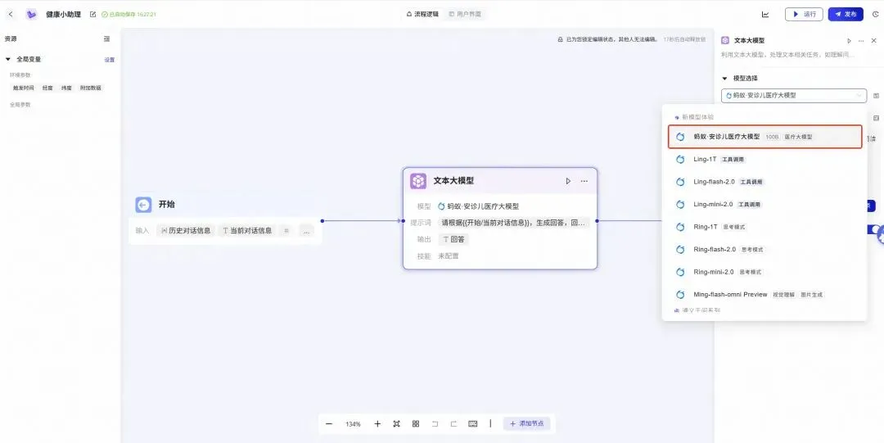Open 设置 for global variables
Viewport: 884px width, 443px height.
click(x=110, y=60)
